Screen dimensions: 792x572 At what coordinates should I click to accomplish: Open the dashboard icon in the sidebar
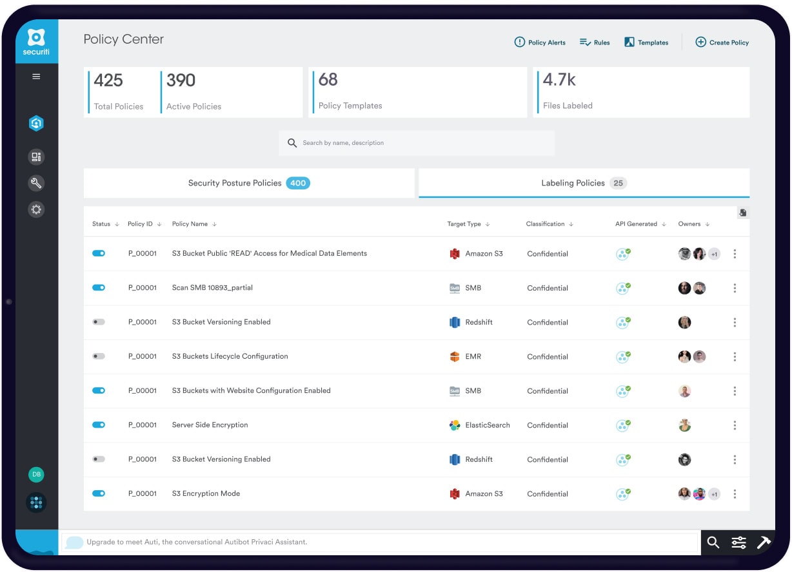(36, 157)
